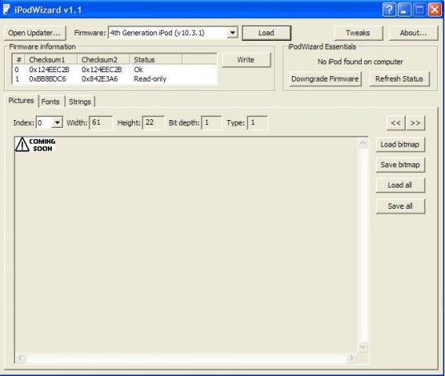
Task: Click the title bar help question mark icon
Action: pos(389,9)
